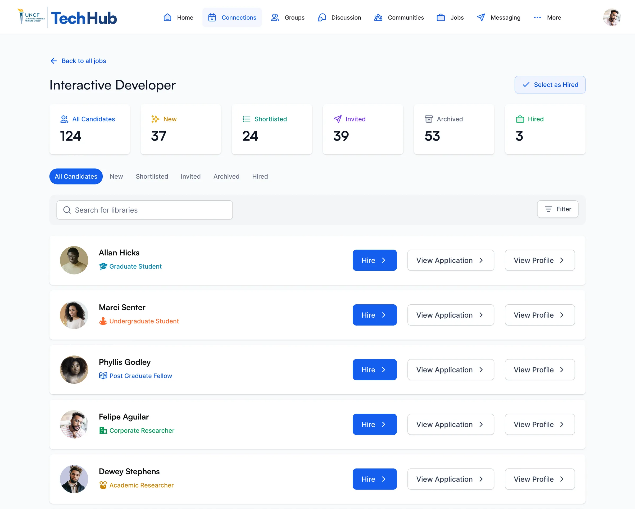Click the three-dots More icon
This screenshot has height=509, width=635.
[537, 17]
